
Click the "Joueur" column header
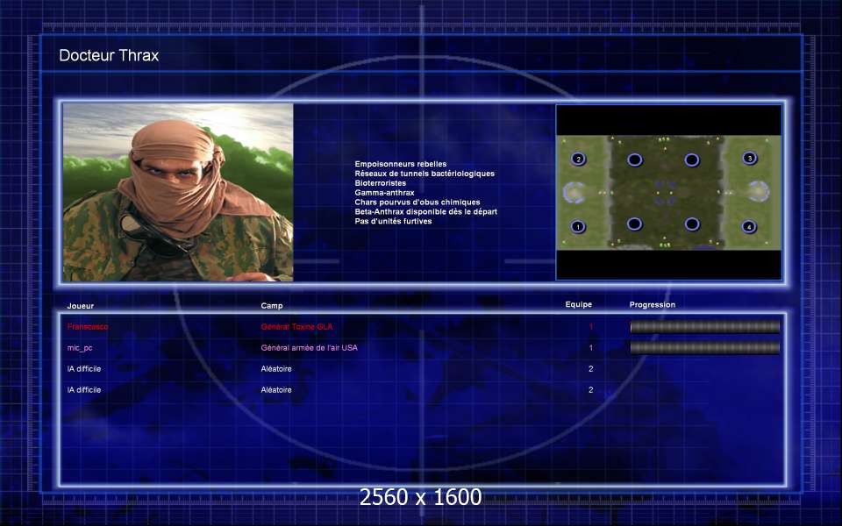click(81, 306)
